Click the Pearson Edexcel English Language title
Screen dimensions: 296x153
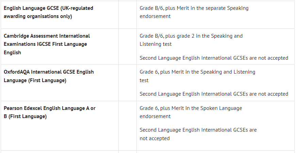pos(50,108)
